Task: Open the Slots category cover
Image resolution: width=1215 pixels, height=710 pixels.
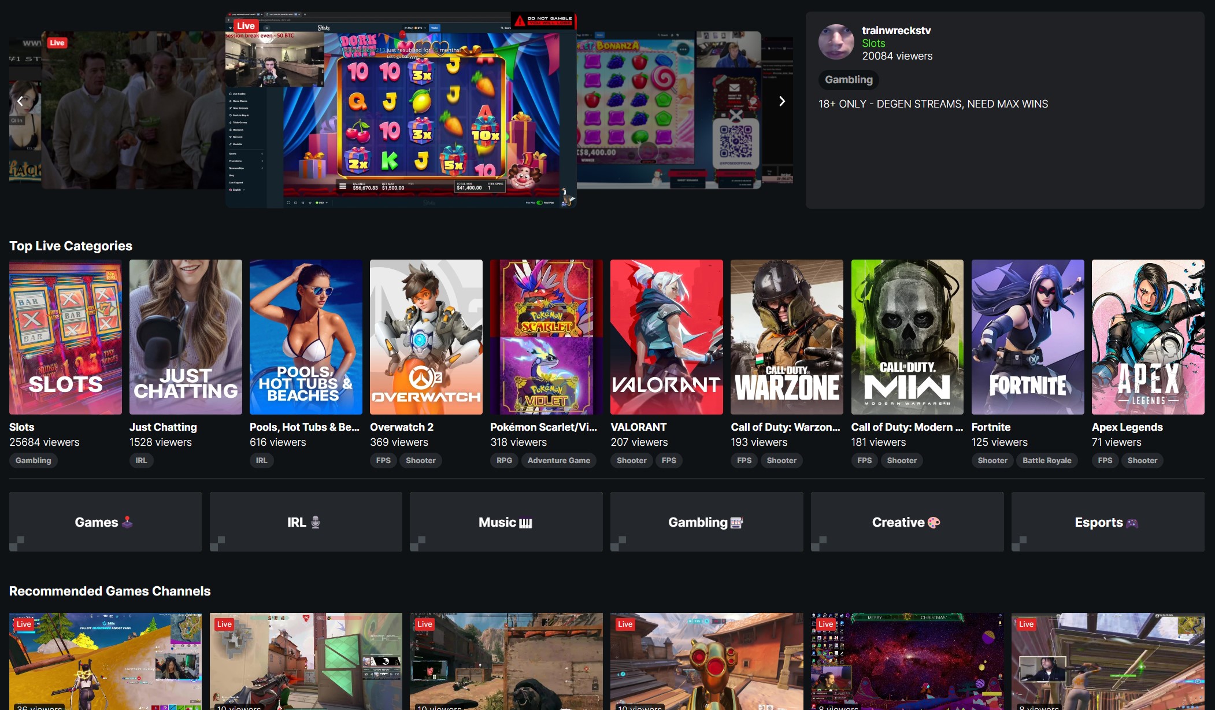Action: click(65, 337)
